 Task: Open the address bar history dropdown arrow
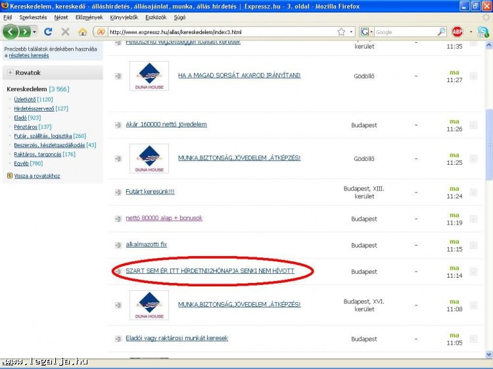[x=351, y=32]
